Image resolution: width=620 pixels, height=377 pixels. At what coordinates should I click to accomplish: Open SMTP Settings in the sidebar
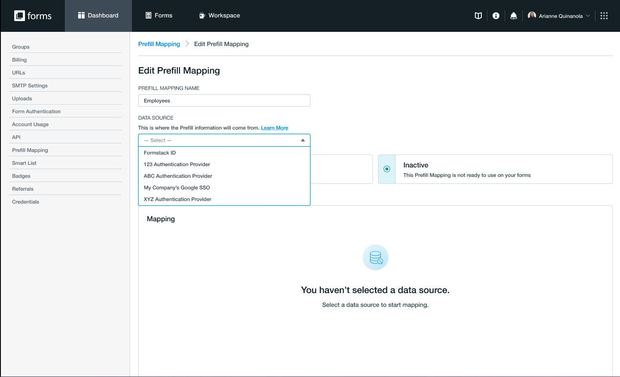click(x=30, y=86)
